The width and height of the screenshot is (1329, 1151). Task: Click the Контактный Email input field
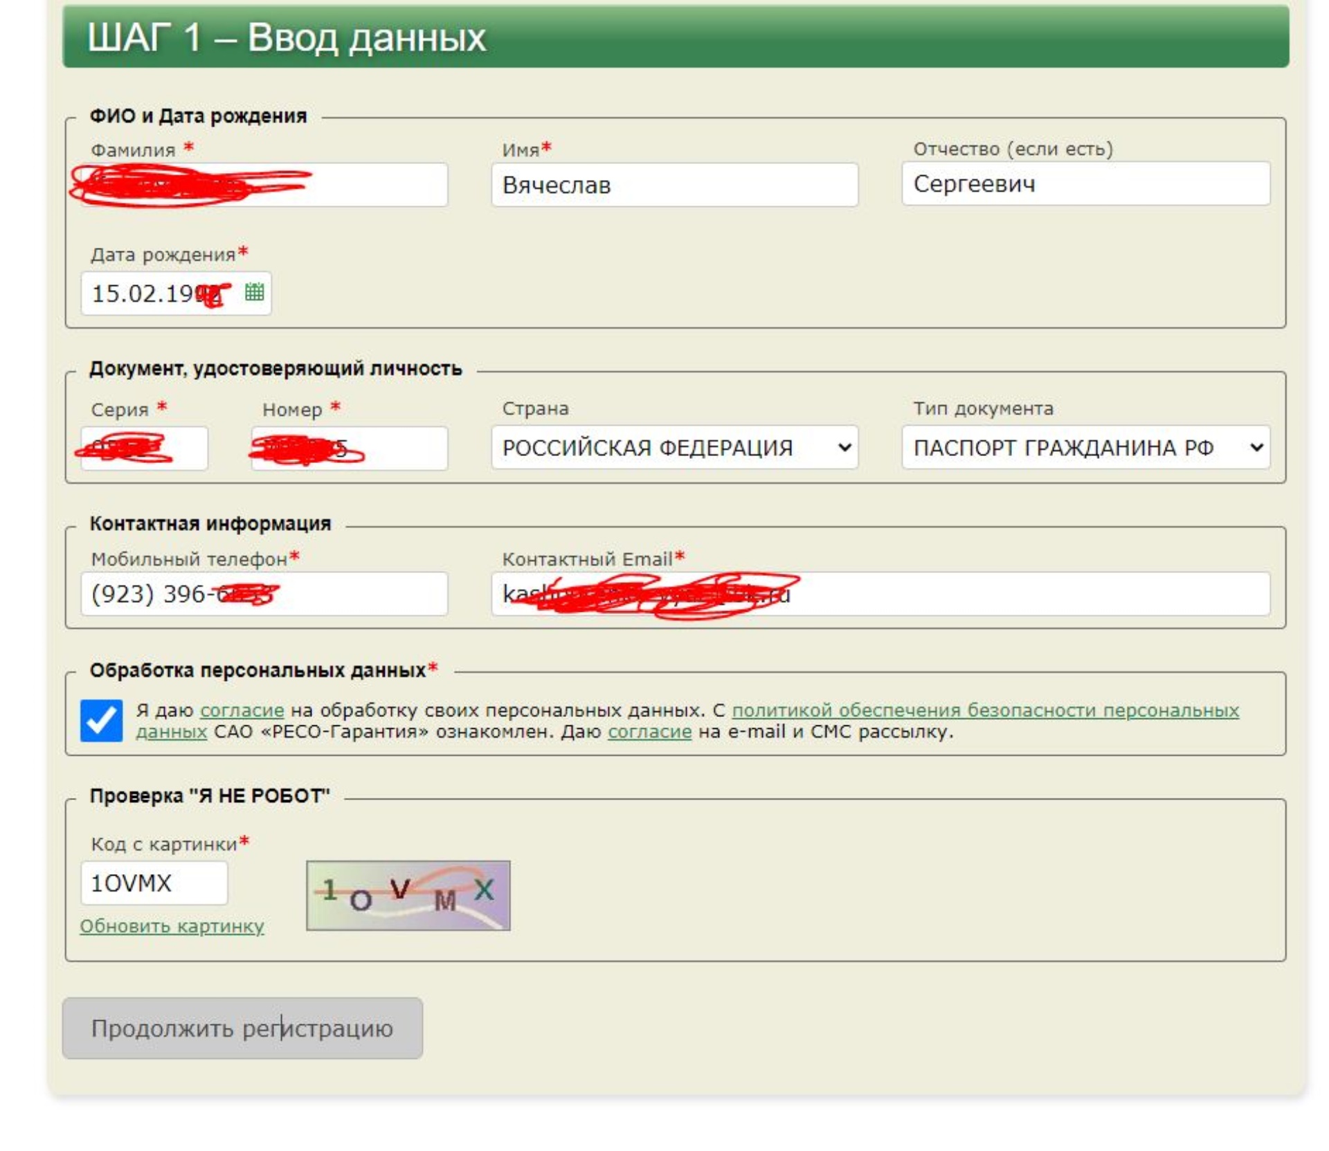(880, 594)
